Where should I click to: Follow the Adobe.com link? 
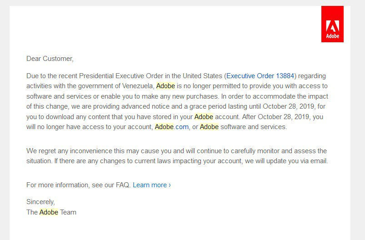coord(171,127)
